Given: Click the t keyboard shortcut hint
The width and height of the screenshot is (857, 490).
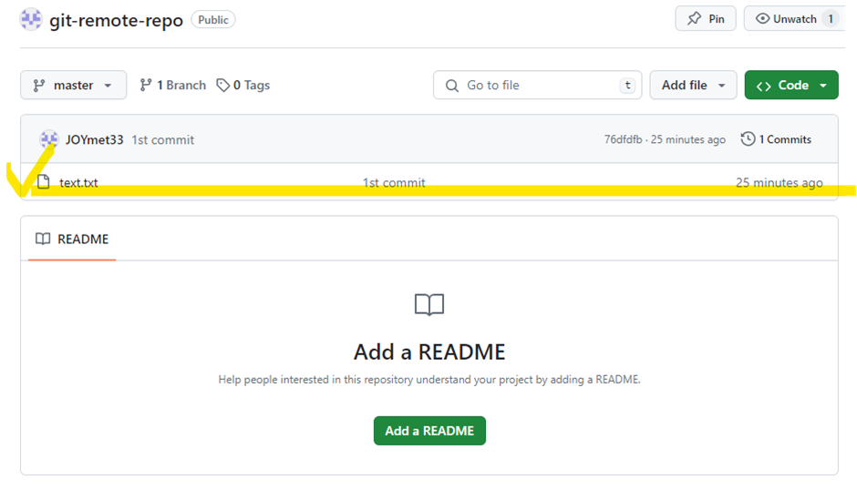Looking at the screenshot, I should tap(627, 86).
